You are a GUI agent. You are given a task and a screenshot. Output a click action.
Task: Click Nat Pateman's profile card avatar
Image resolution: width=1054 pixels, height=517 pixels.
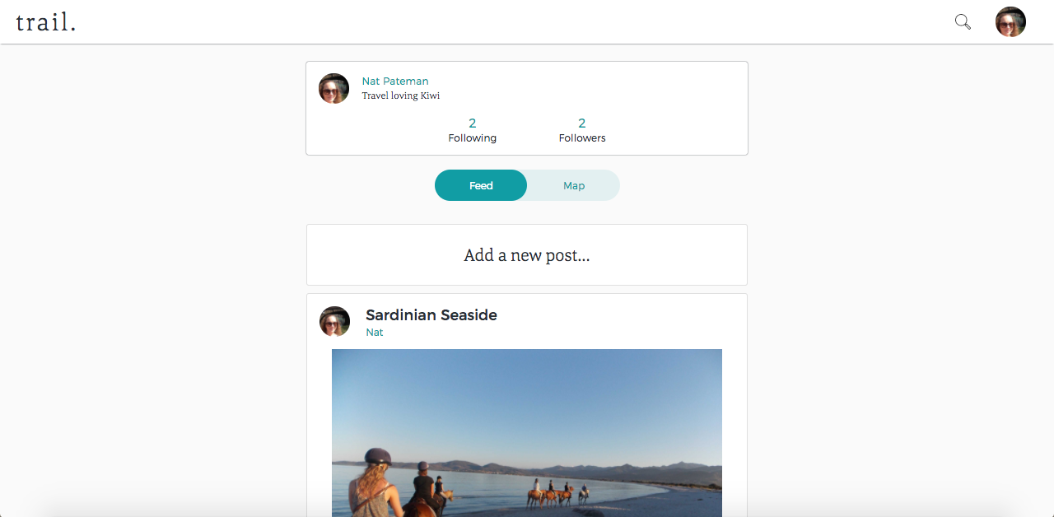pyautogui.click(x=333, y=88)
